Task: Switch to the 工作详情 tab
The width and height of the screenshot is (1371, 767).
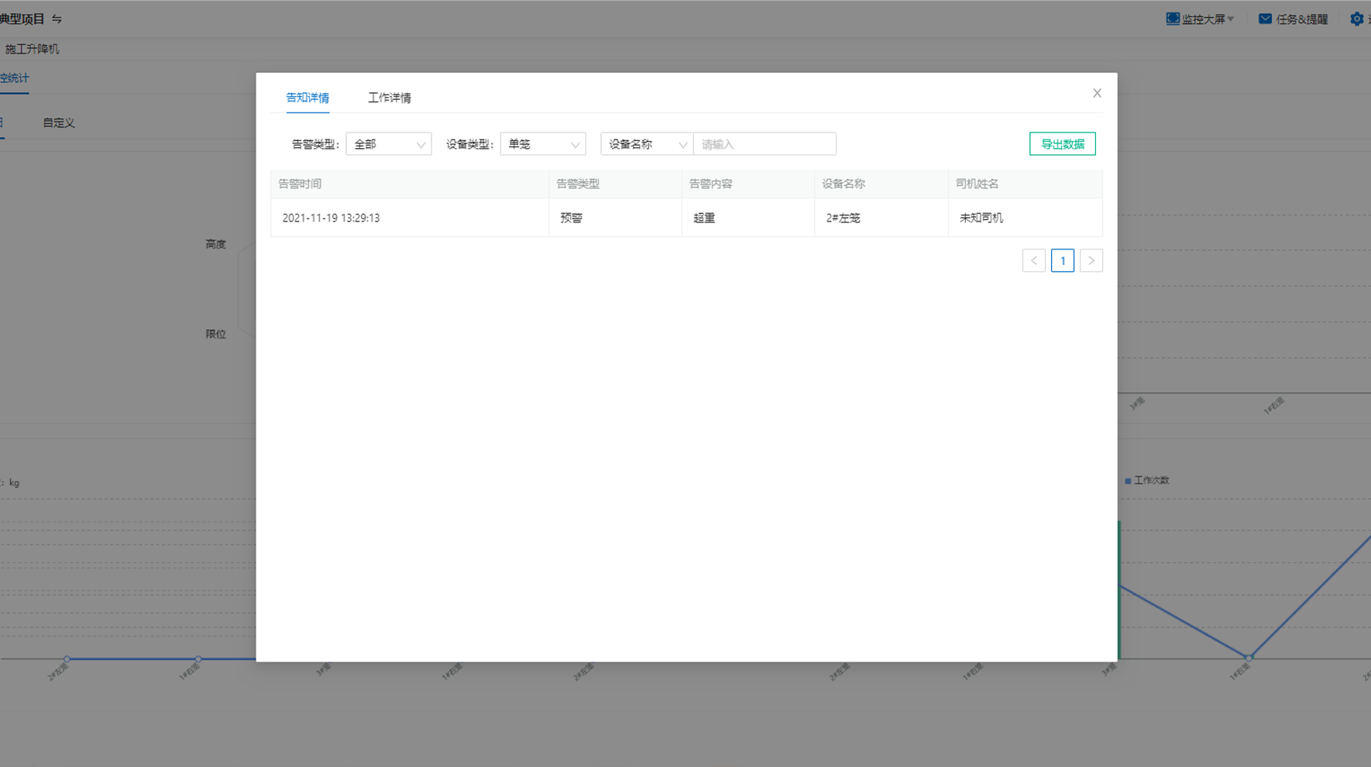Action: 389,98
